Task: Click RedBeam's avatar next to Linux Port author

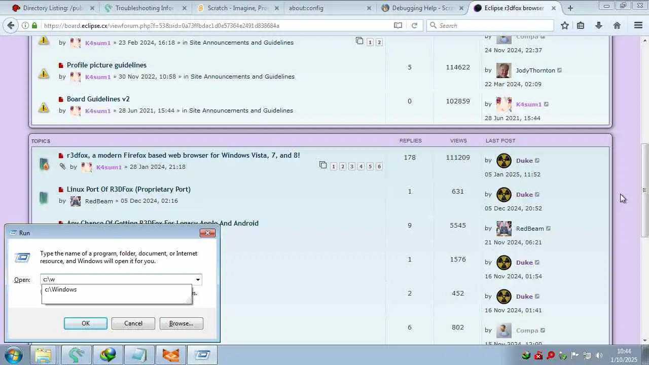Action: (76, 201)
